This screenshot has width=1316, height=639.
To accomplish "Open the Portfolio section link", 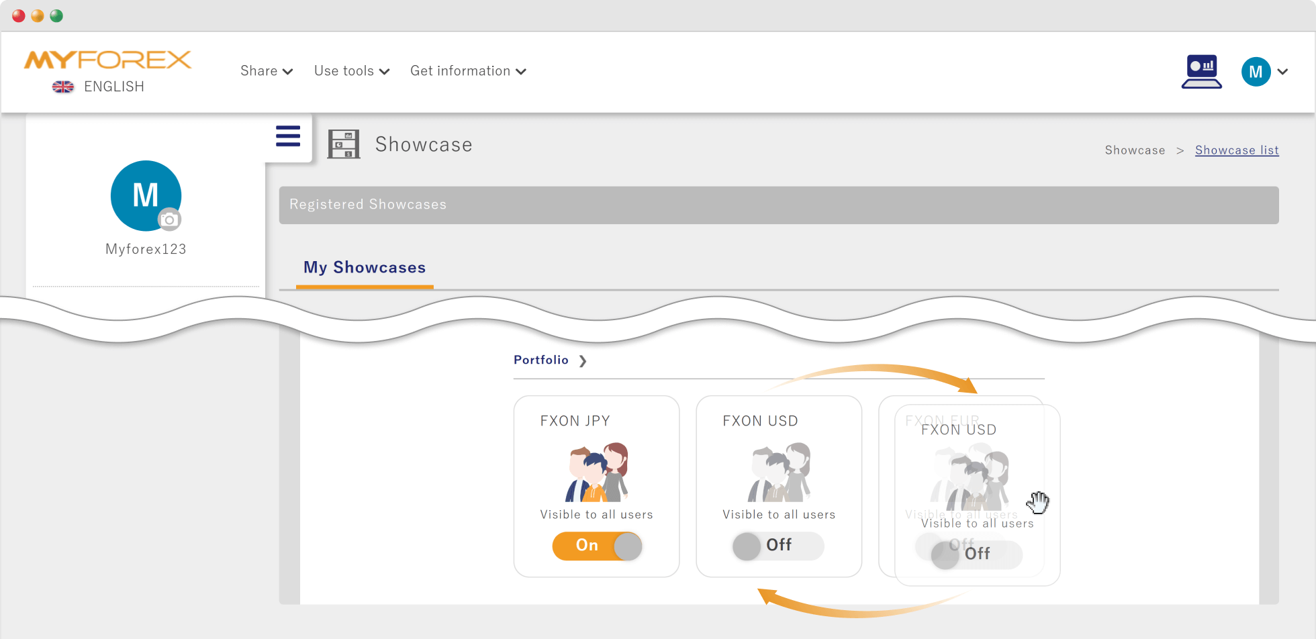I will (x=549, y=360).
